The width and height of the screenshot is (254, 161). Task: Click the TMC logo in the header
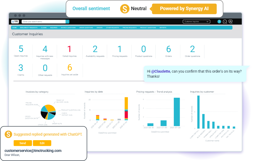point(16,22)
